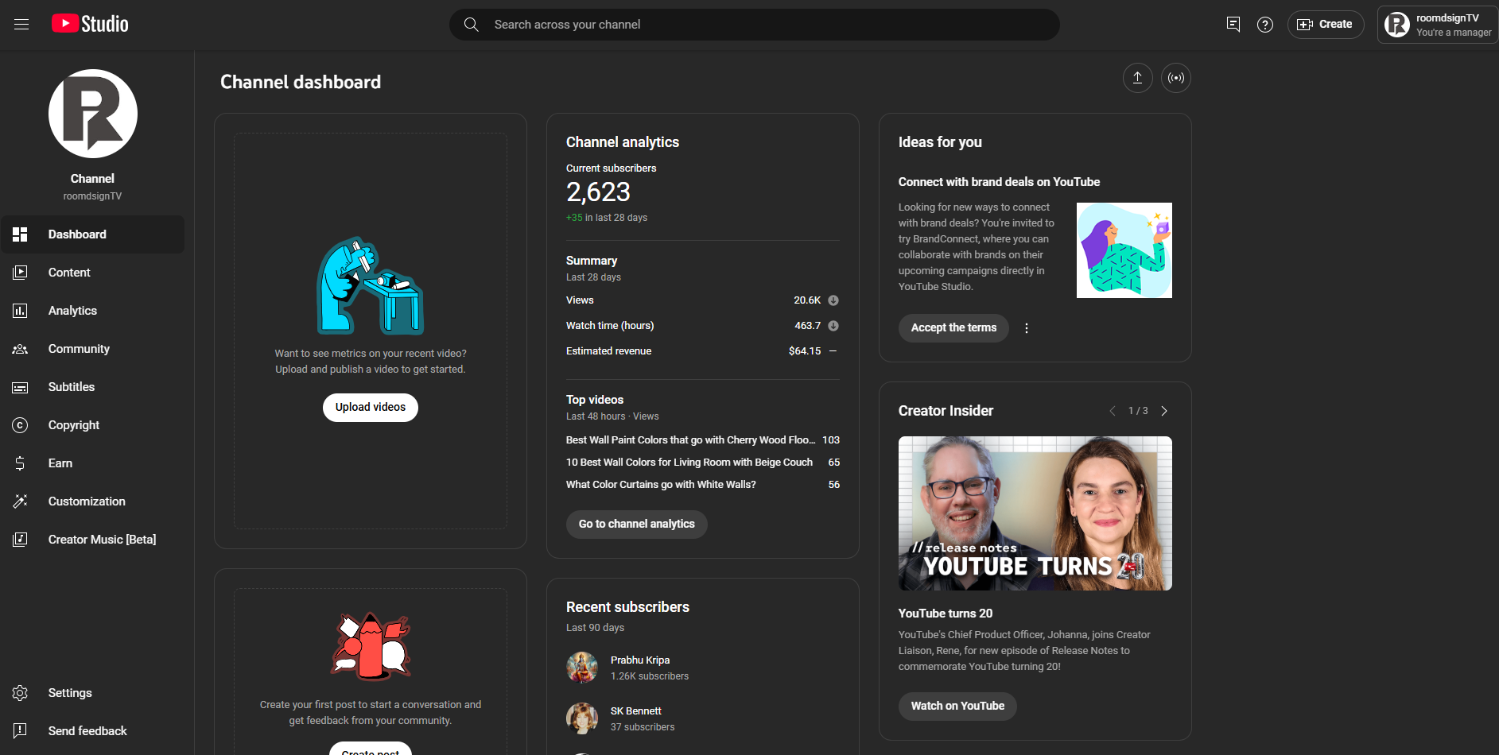Click the Watch time down-arrow trend icon
This screenshot has width=1499, height=755.
[x=833, y=326]
